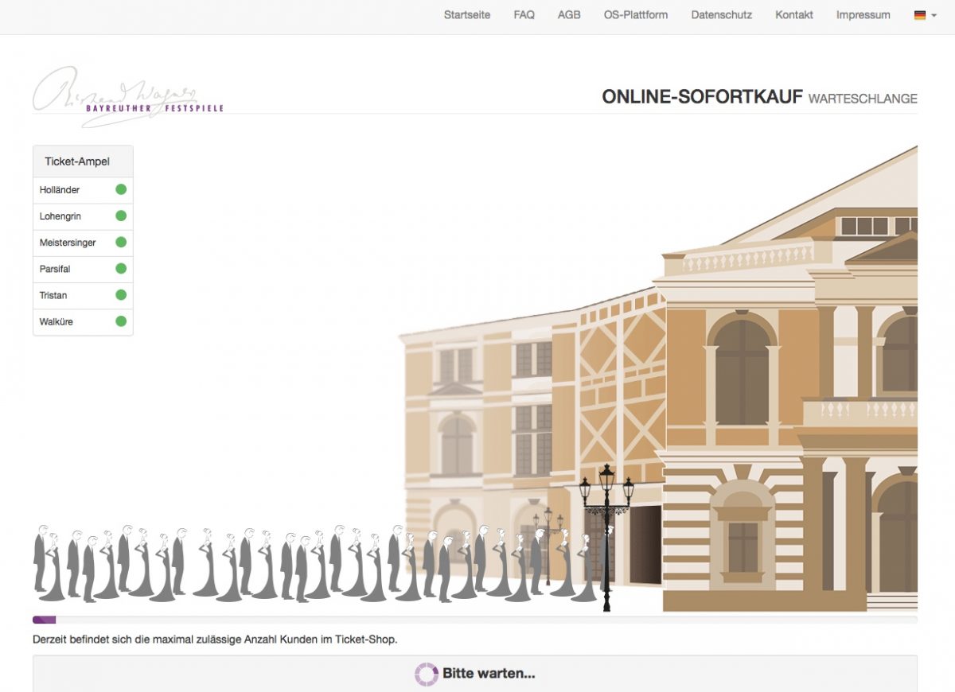Open the FAQ page

(524, 14)
